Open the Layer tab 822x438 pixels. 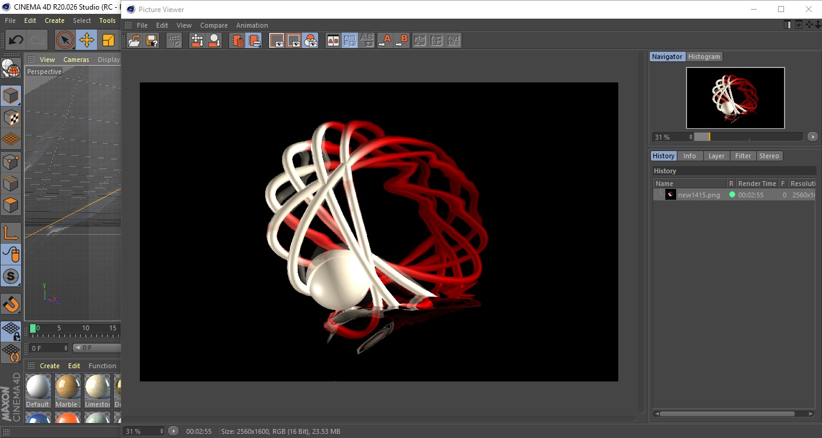(716, 156)
